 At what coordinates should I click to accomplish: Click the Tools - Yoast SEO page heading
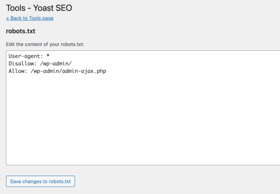(39, 7)
